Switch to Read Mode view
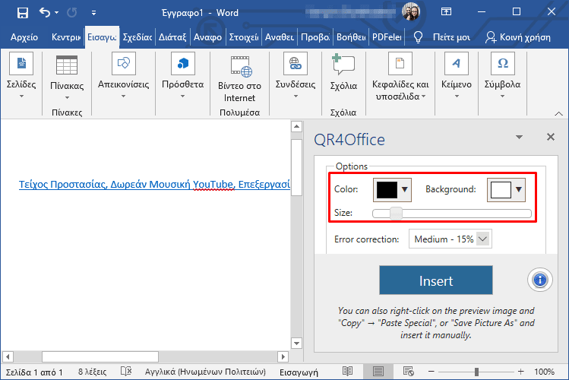This screenshot has width=569, height=380. pyautogui.click(x=347, y=372)
